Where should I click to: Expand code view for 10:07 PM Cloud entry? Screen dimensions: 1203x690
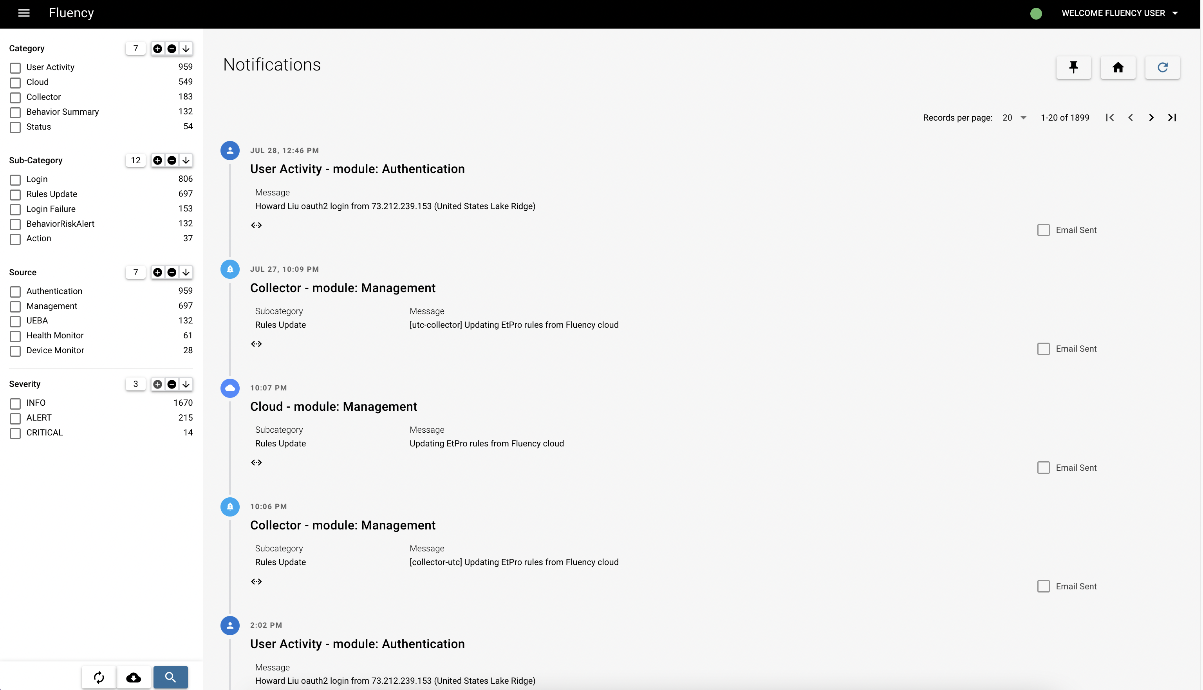tap(256, 462)
